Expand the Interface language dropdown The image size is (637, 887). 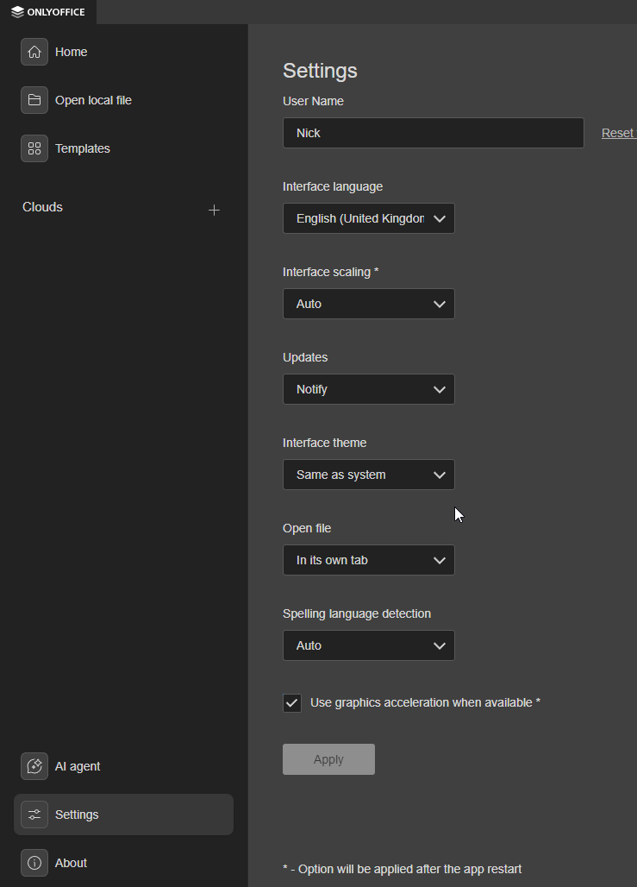click(368, 218)
